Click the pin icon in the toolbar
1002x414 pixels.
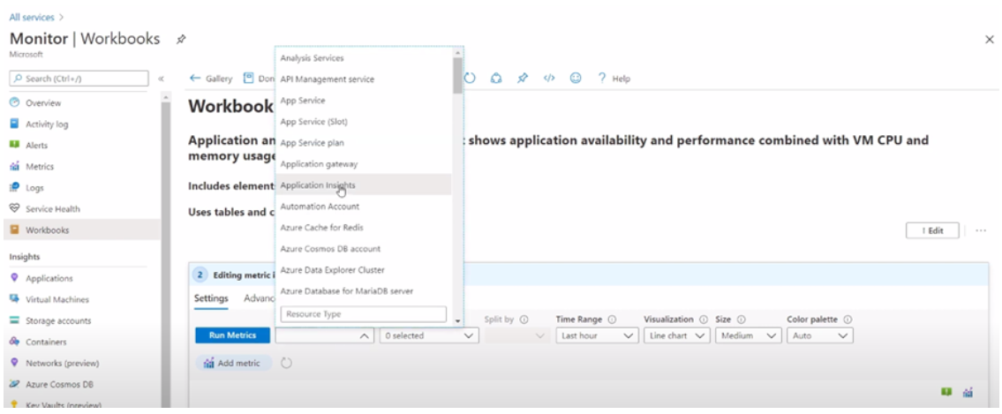click(523, 78)
